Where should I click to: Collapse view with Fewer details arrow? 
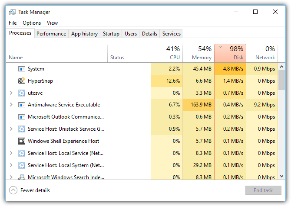13,190
